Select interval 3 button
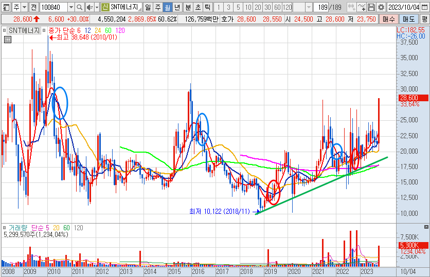430x277 pixels. [x=228, y=7]
